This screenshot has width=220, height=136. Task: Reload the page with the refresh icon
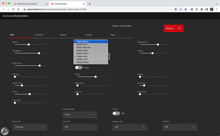click(13, 9)
